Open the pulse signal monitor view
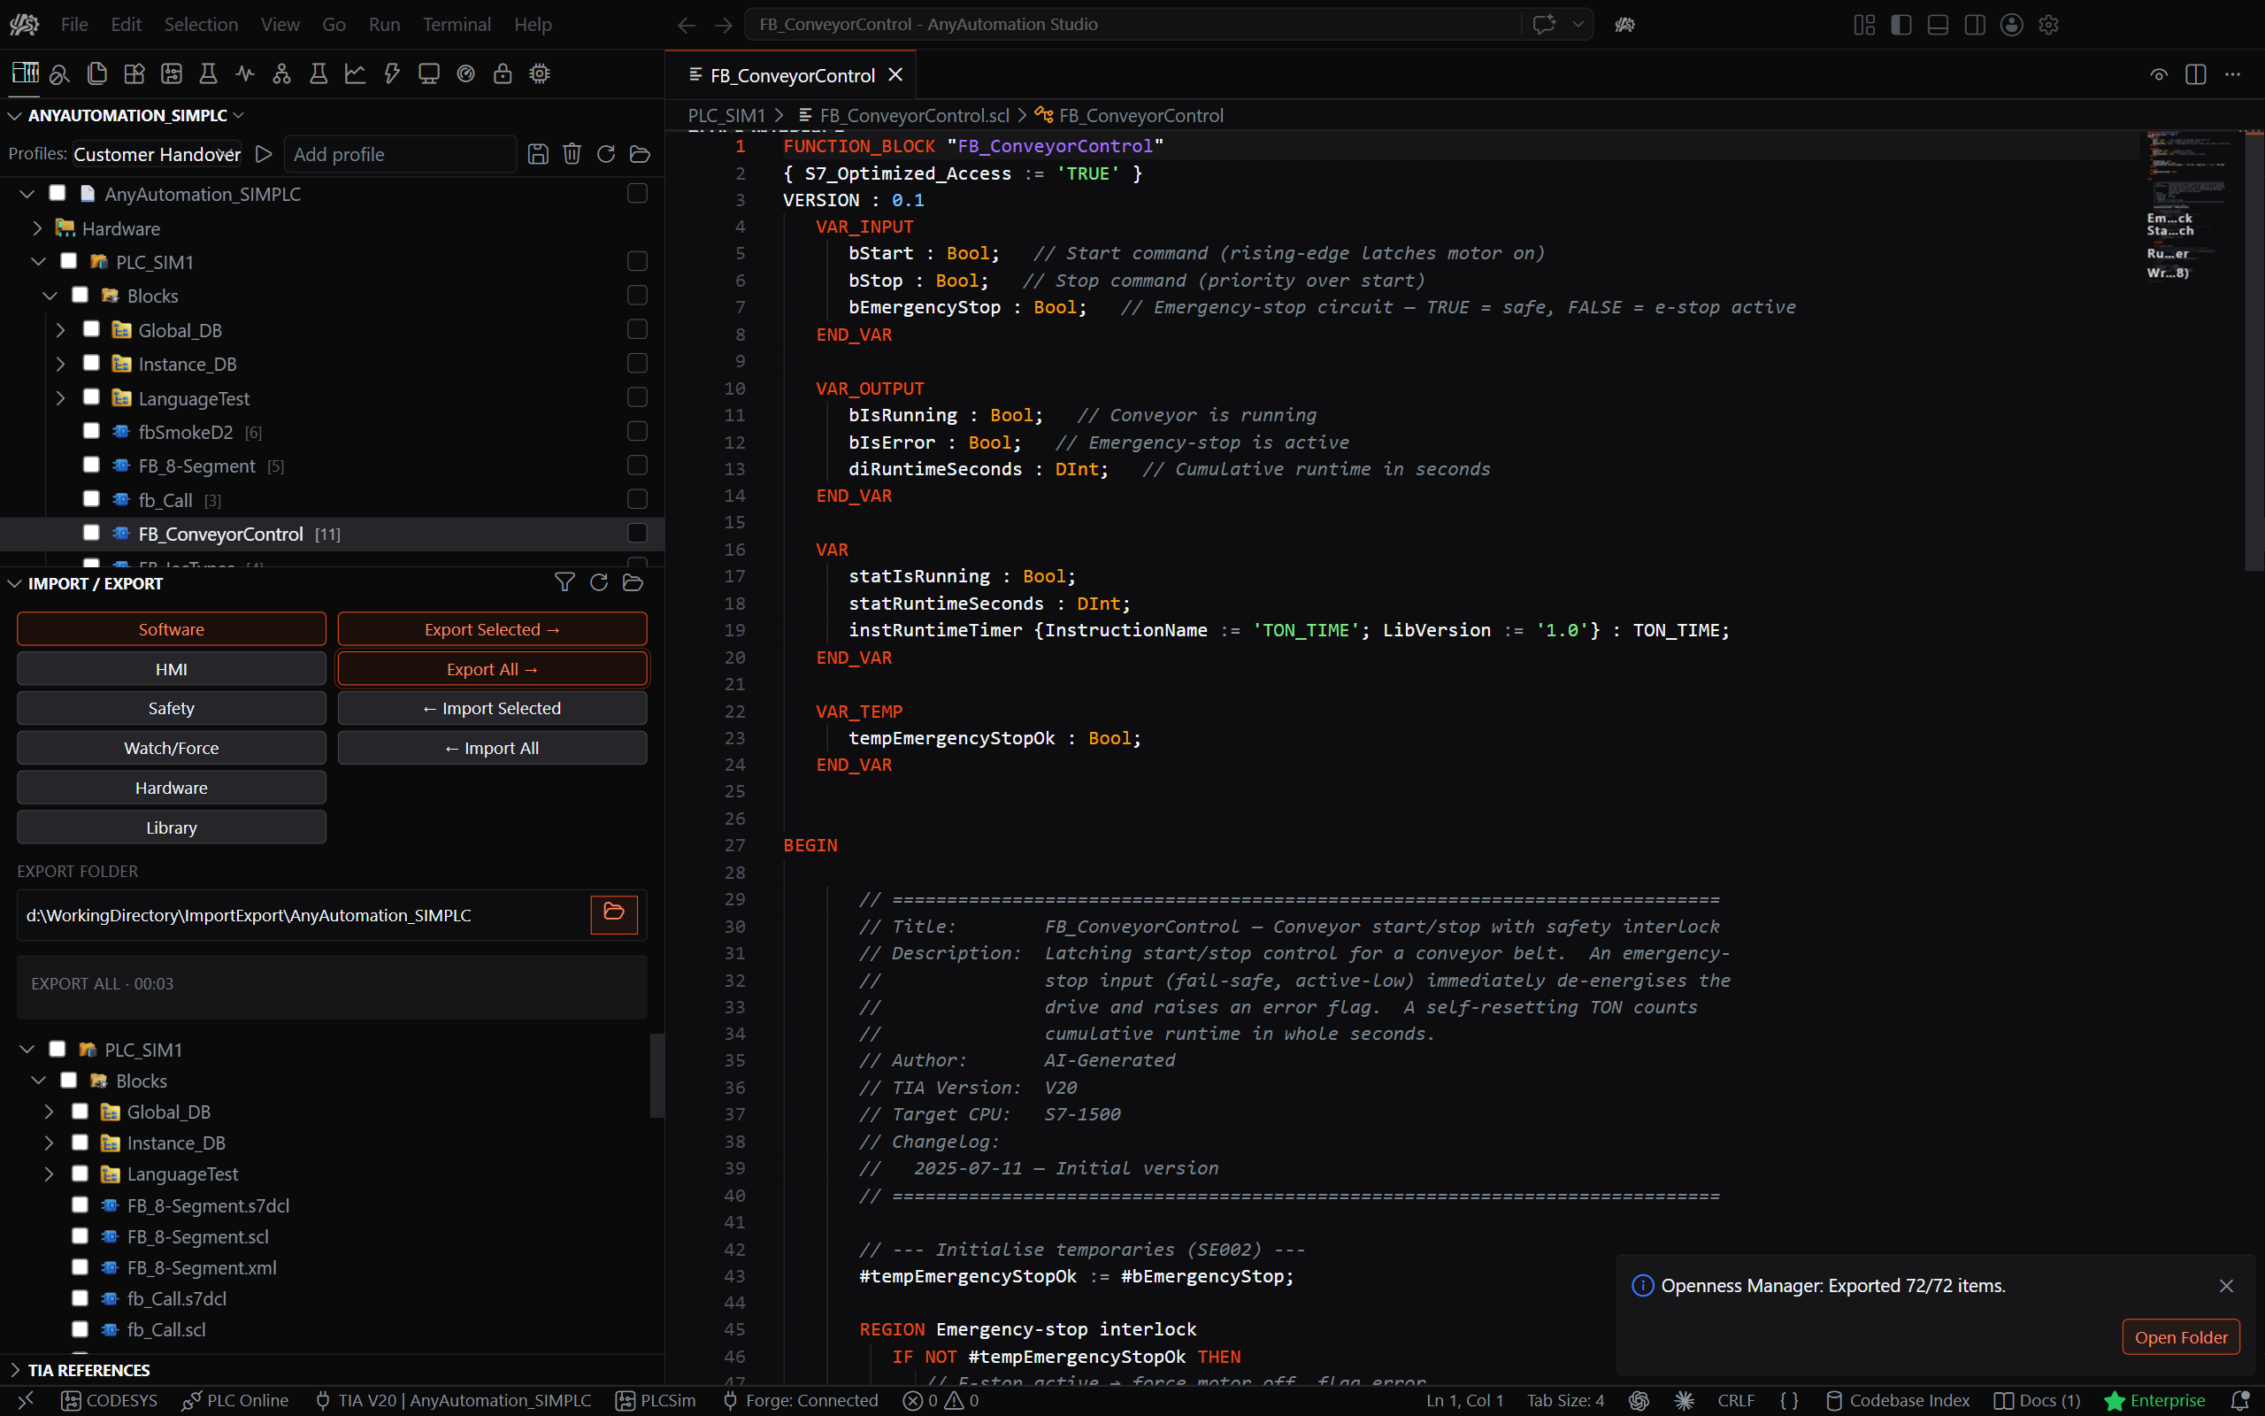This screenshot has width=2265, height=1416. (245, 73)
